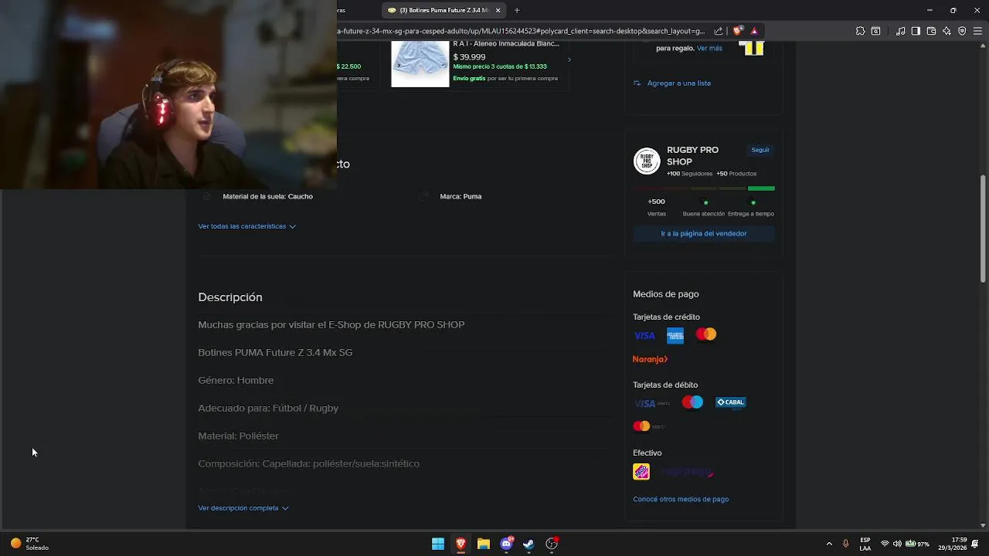This screenshot has height=556, width=989.
Task: Close the Botines Puma Future tab
Action: tap(498, 10)
